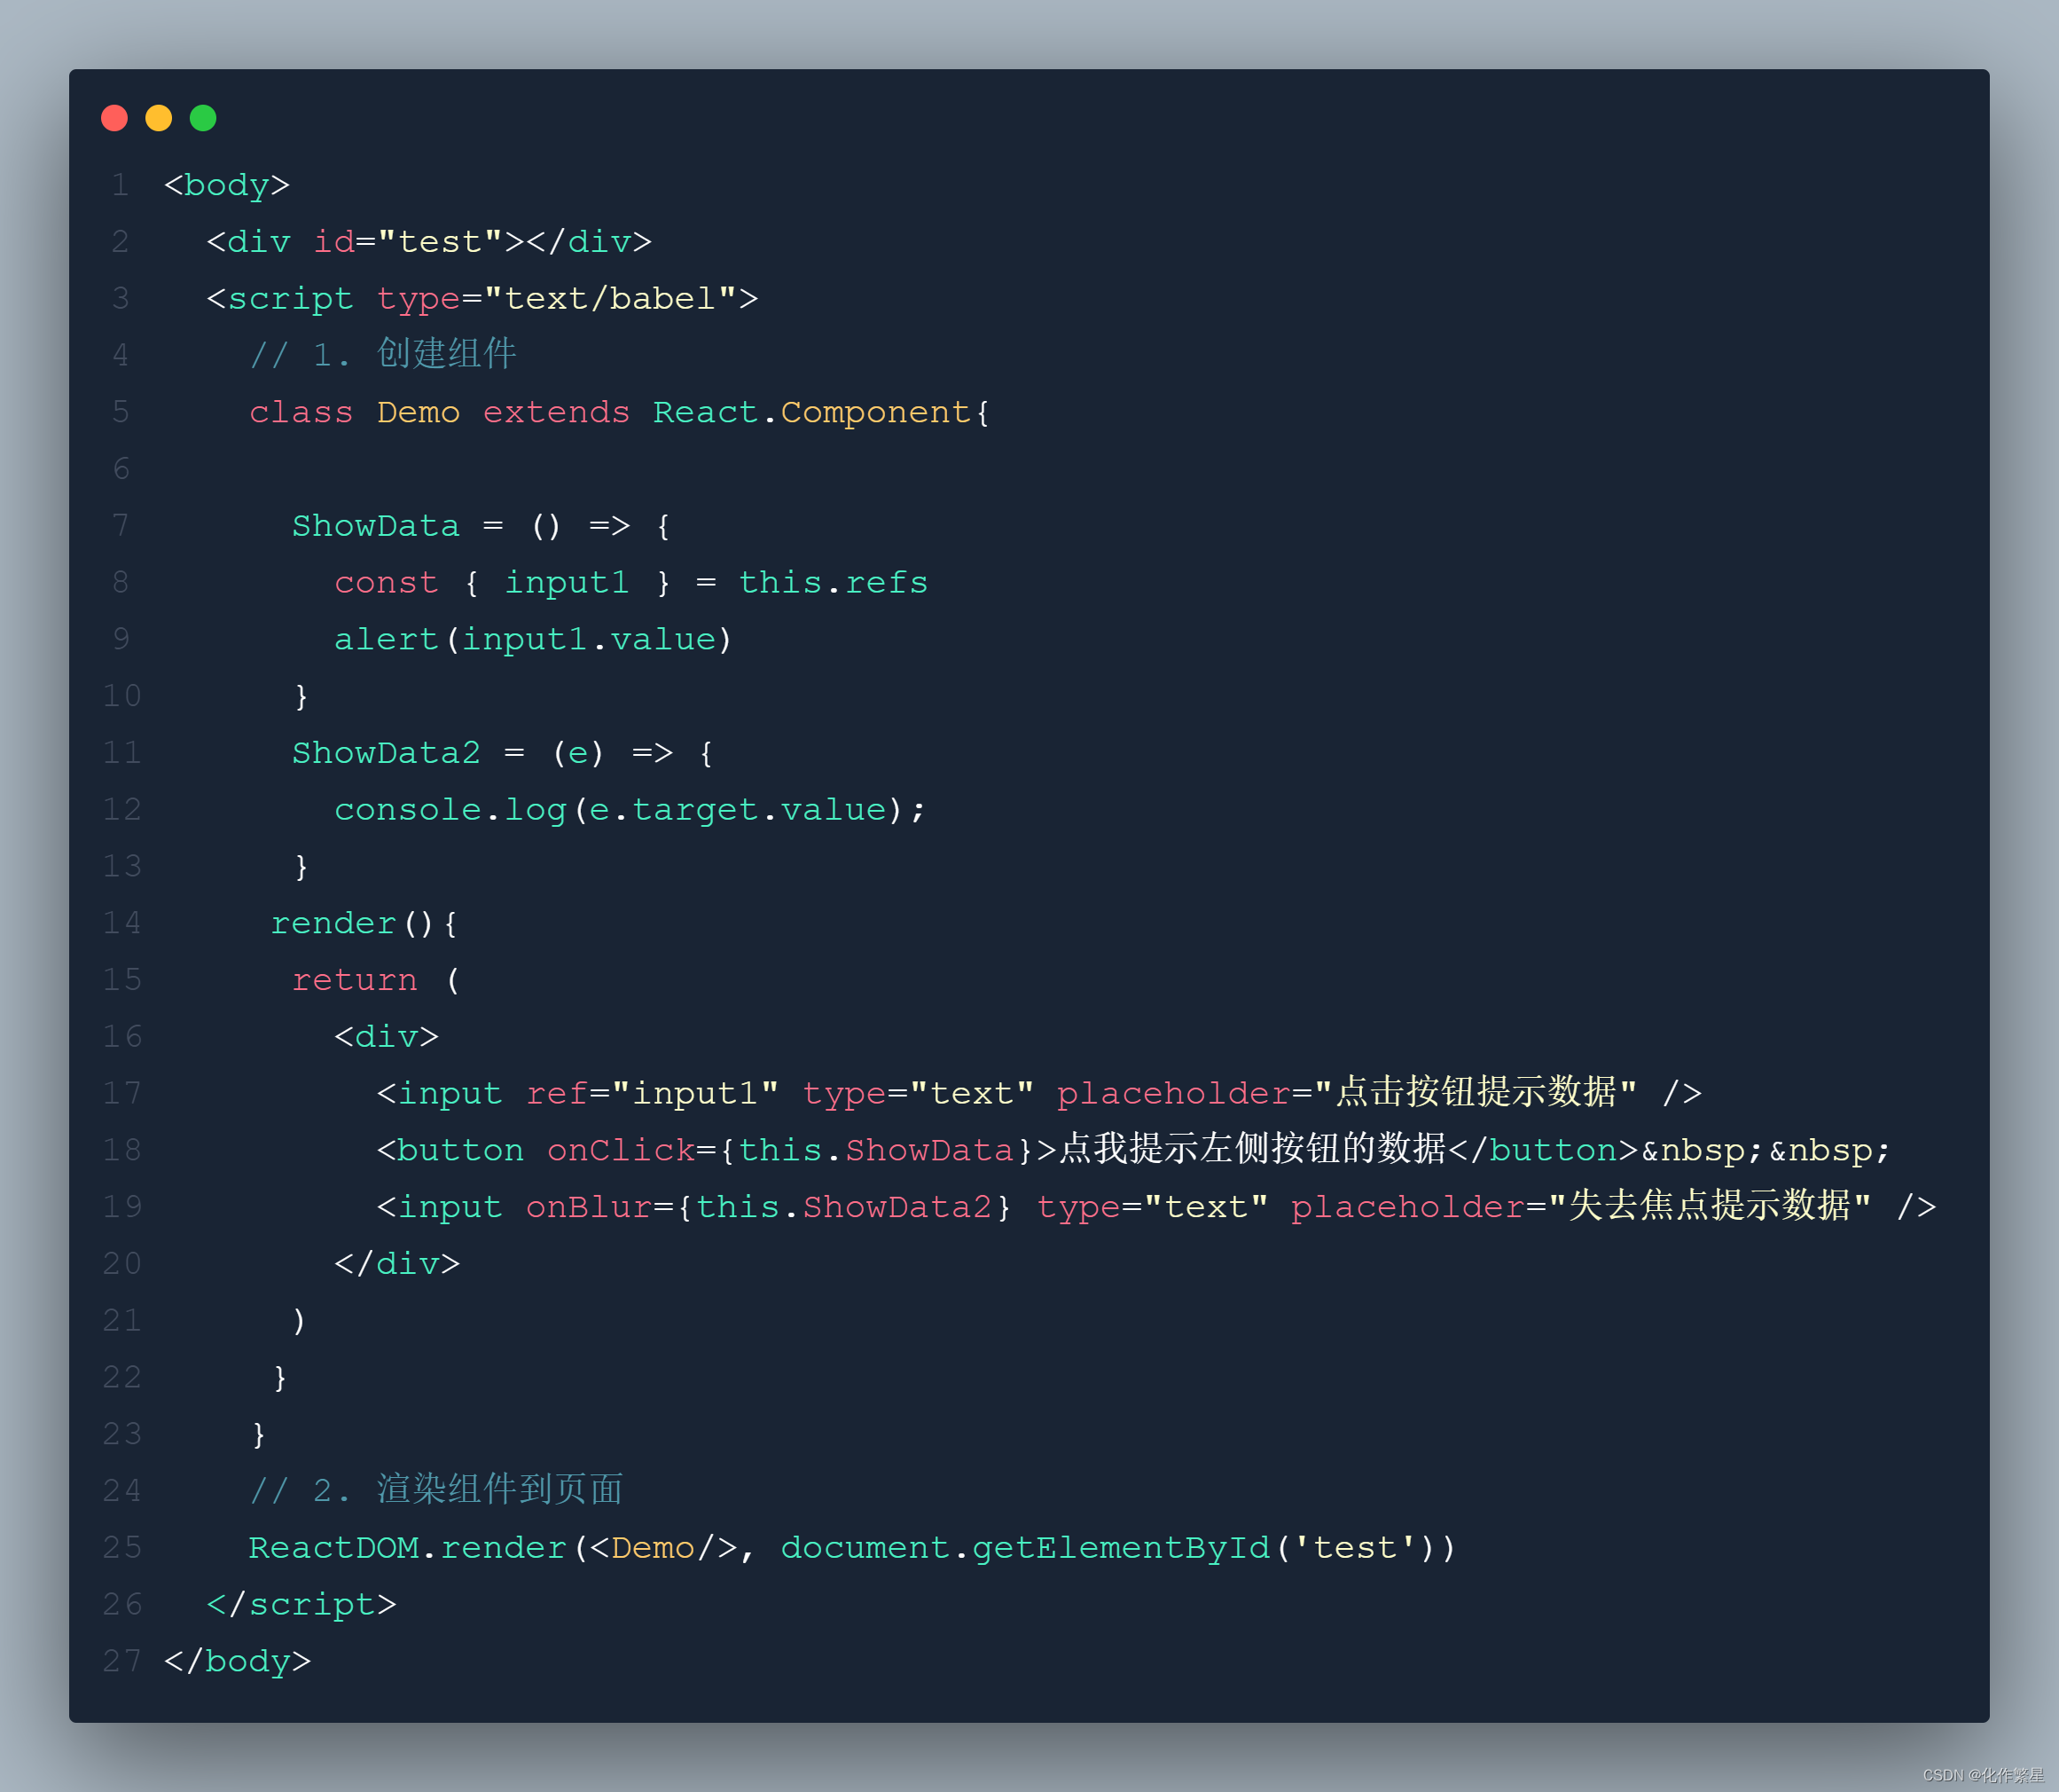Click button text "点我提示左侧按钮的数据"

click(1252, 1149)
